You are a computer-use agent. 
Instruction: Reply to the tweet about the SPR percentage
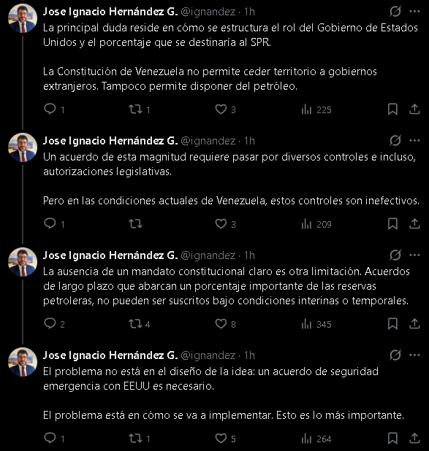[50, 109]
